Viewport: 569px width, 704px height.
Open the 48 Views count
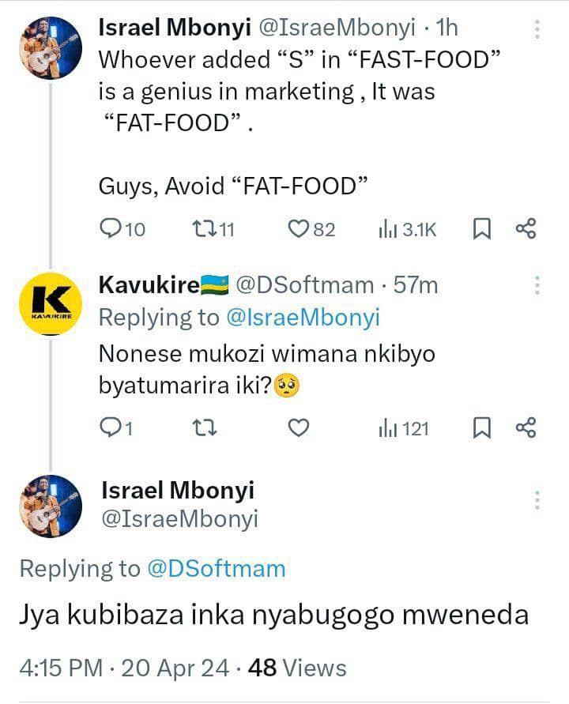(x=297, y=668)
